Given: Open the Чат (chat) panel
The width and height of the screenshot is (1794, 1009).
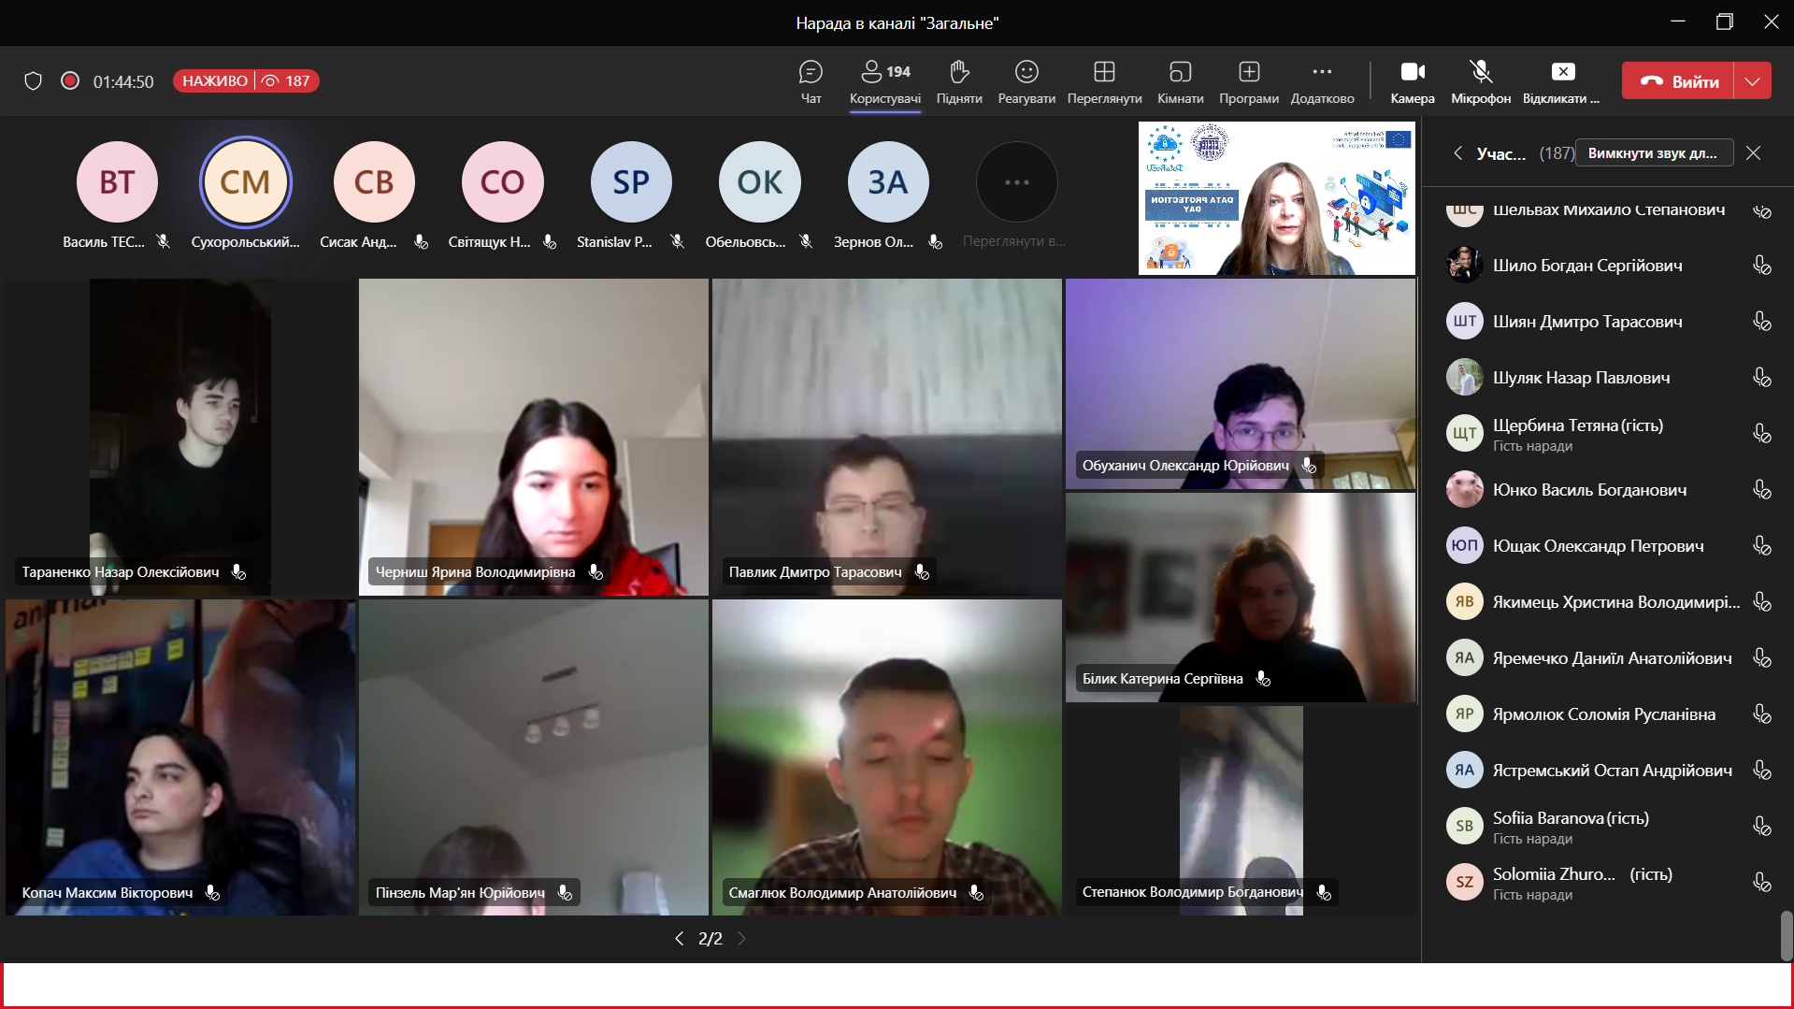Looking at the screenshot, I should coord(811,81).
